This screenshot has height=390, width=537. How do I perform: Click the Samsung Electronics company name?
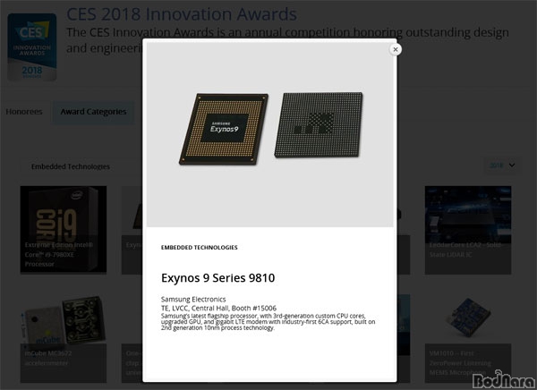point(193,300)
